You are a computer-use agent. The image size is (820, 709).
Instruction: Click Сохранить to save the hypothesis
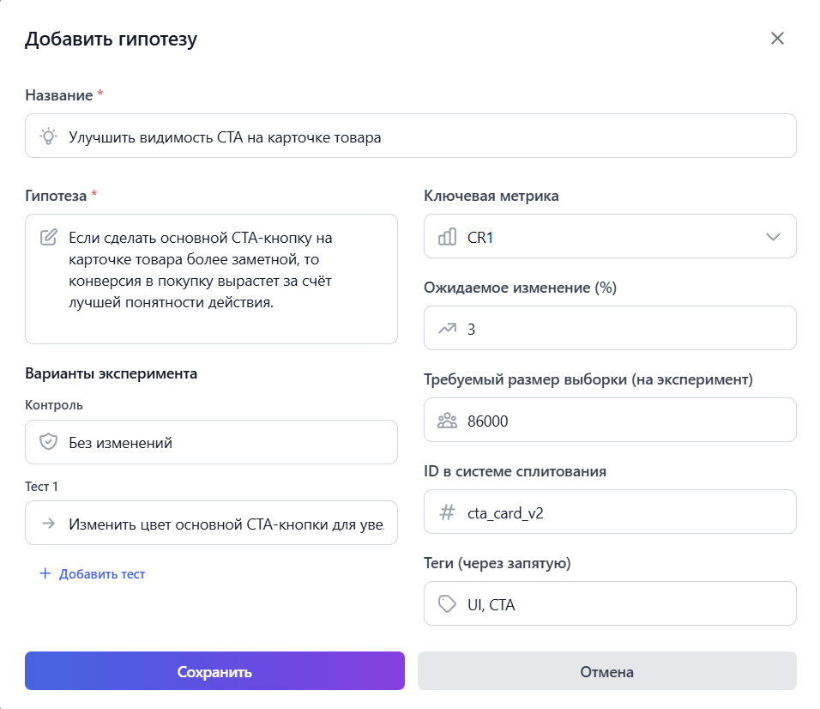(x=214, y=671)
